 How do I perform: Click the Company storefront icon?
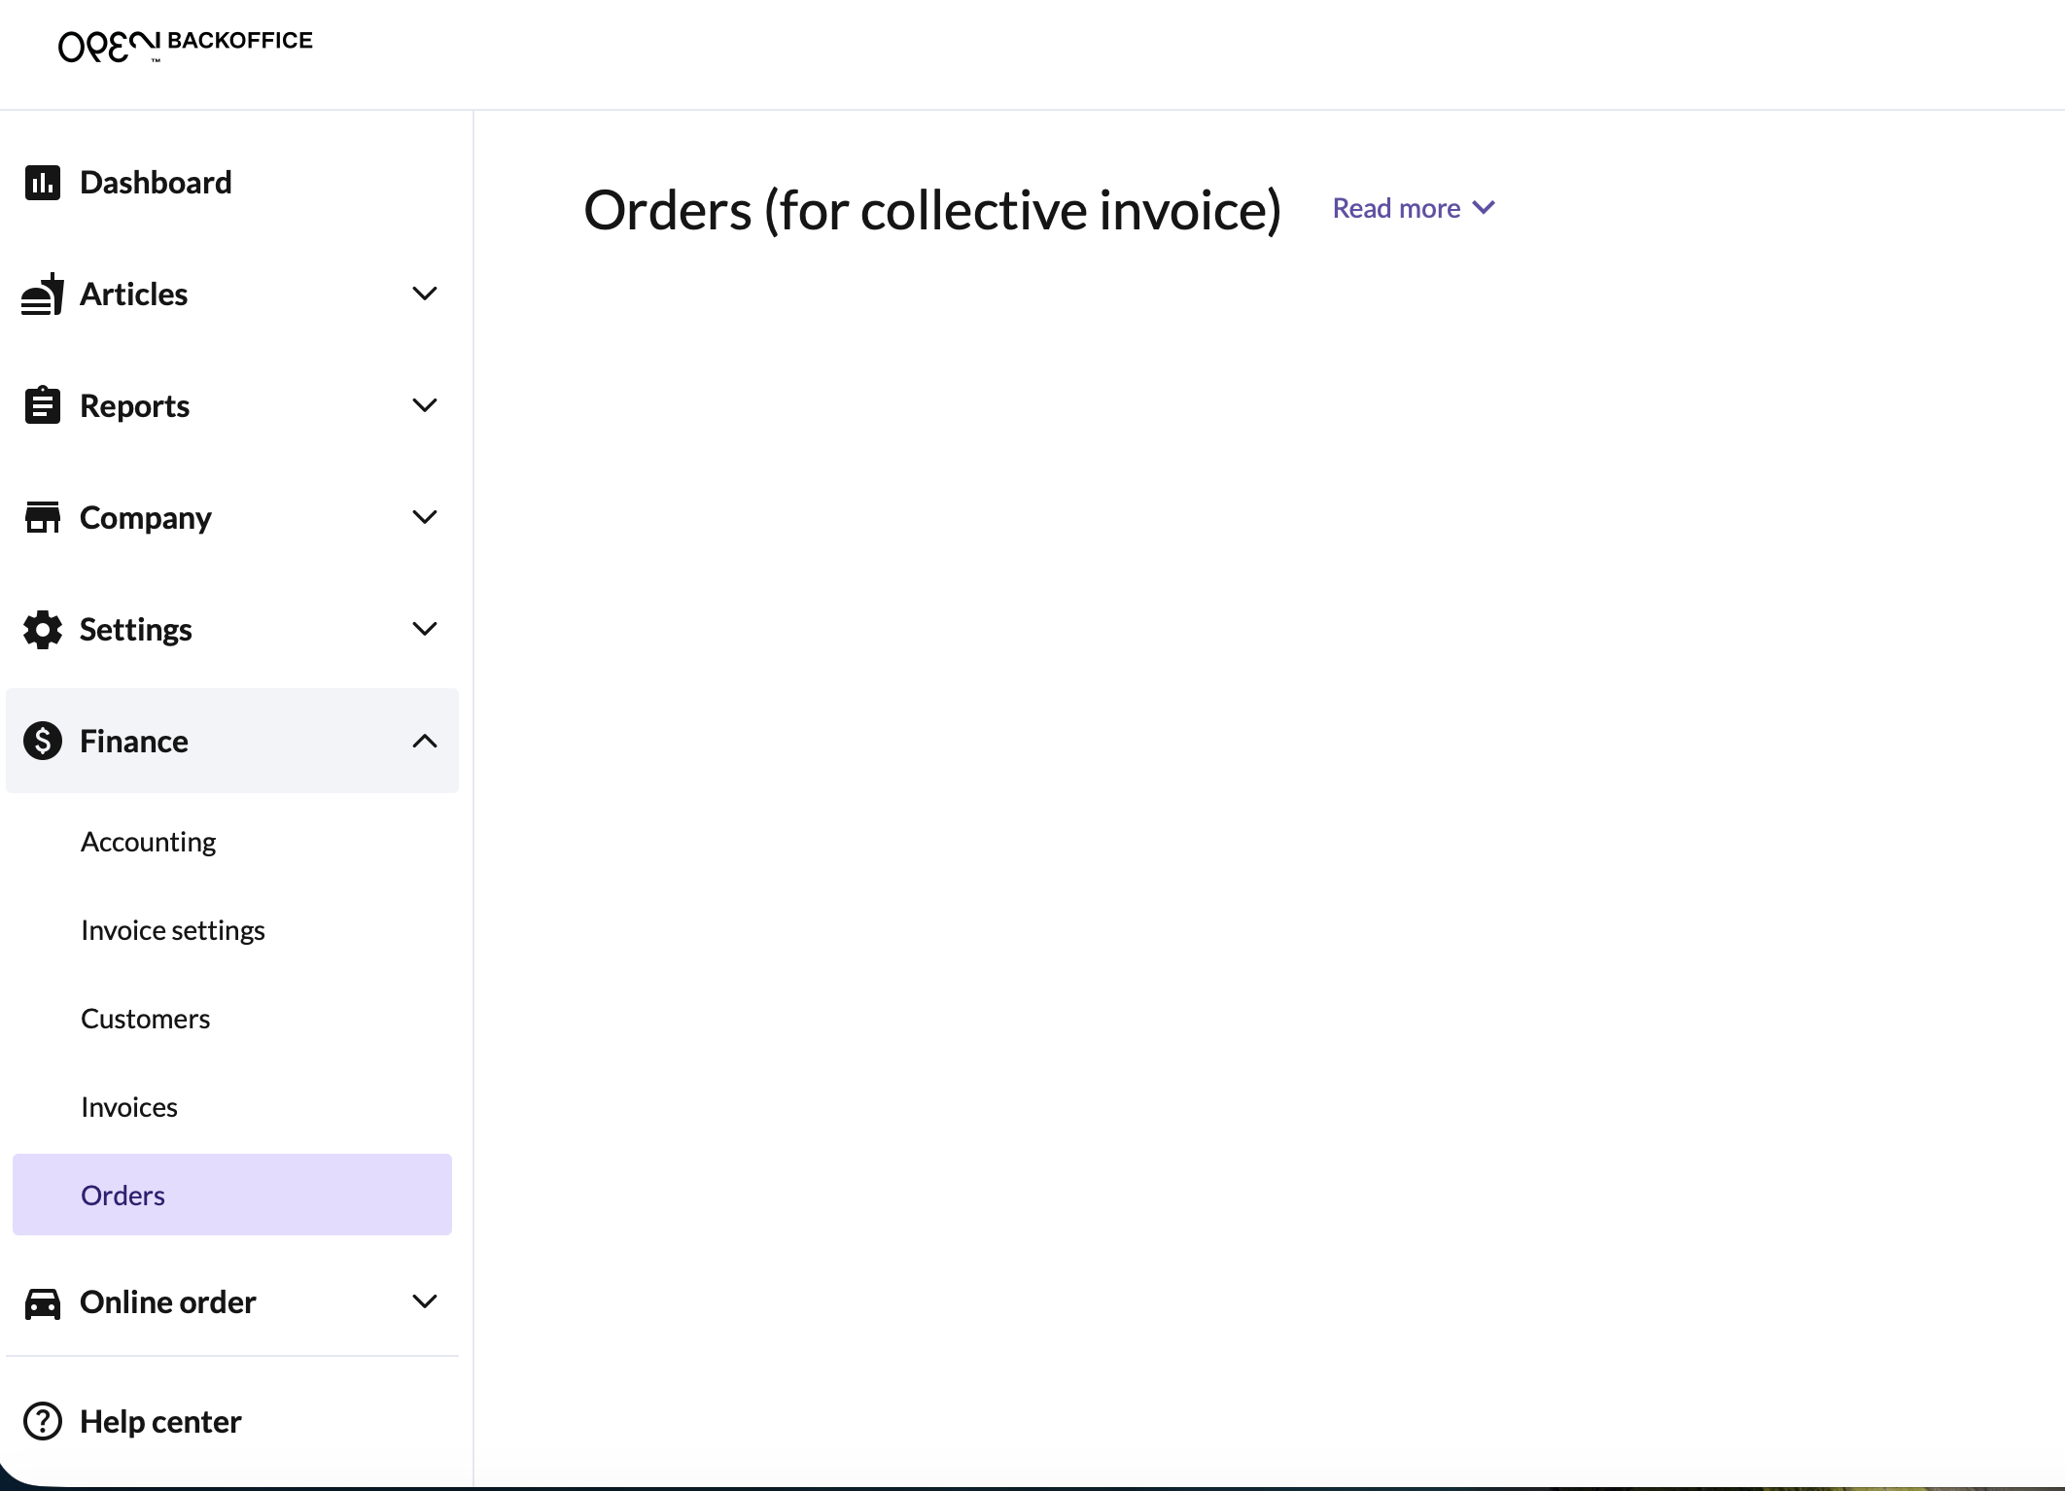(x=42, y=517)
